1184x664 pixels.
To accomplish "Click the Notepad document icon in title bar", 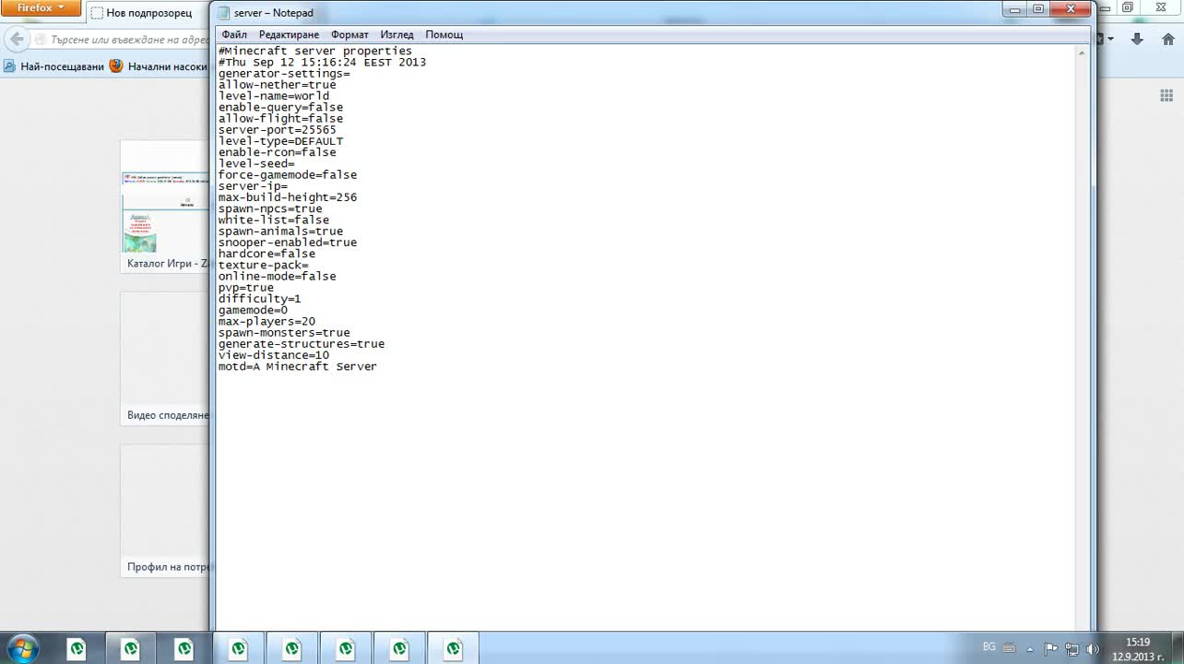I will click(222, 13).
